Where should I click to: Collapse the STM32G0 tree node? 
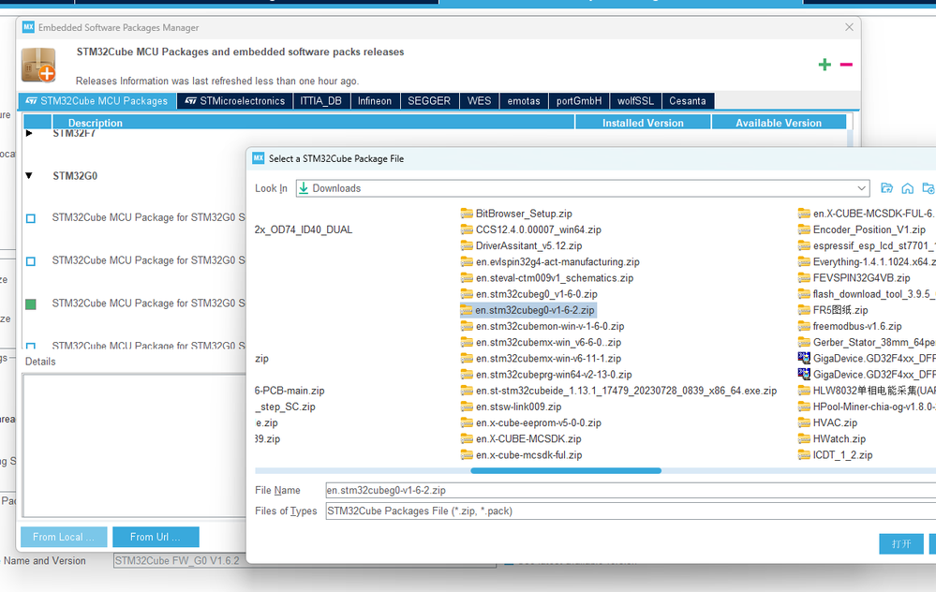(x=29, y=175)
